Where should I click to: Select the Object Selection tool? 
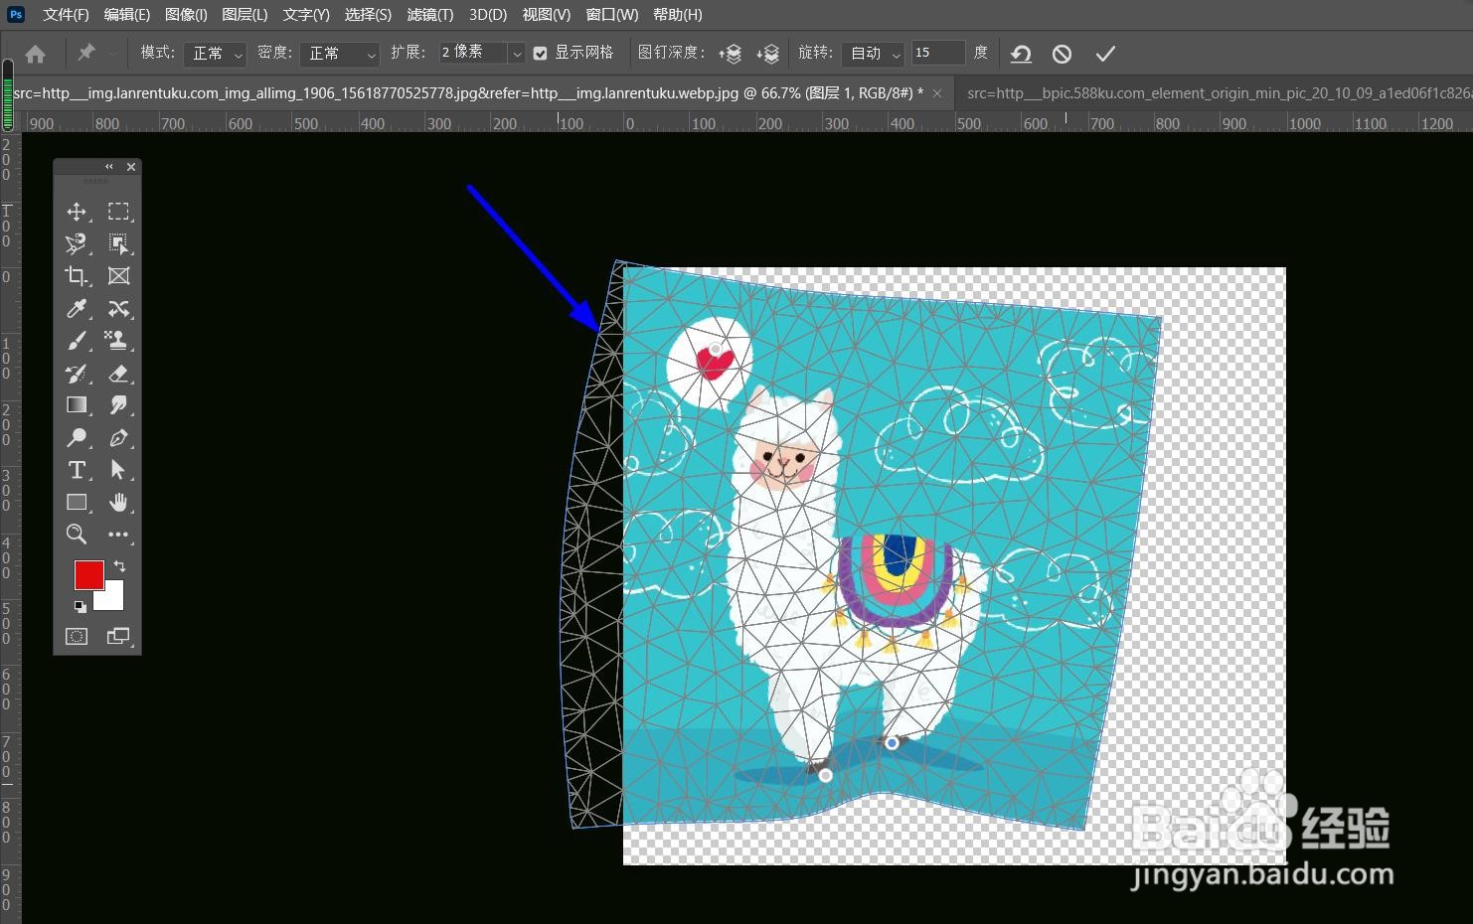(x=118, y=243)
